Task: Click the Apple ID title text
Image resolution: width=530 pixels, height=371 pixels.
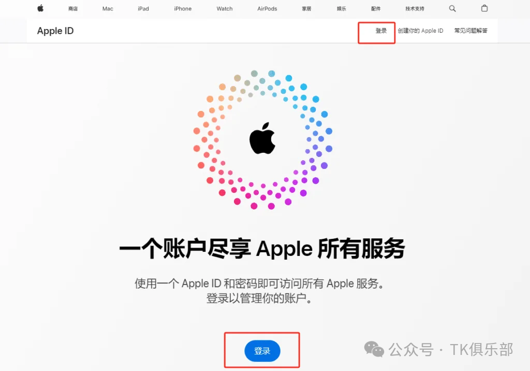Action: [x=55, y=31]
